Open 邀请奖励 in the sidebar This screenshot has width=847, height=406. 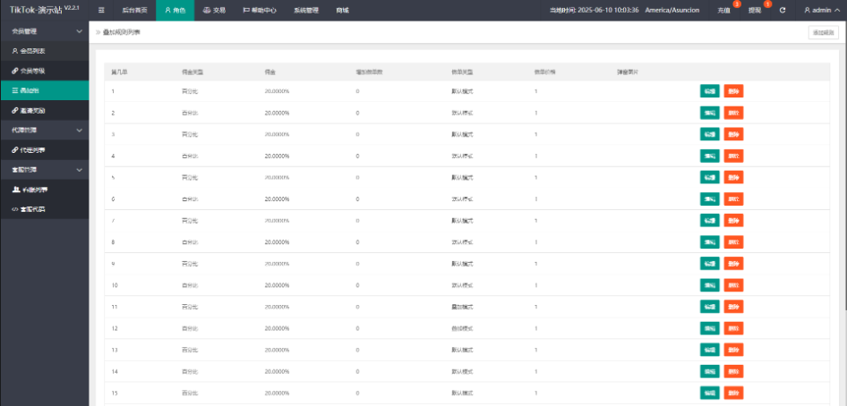(44, 111)
